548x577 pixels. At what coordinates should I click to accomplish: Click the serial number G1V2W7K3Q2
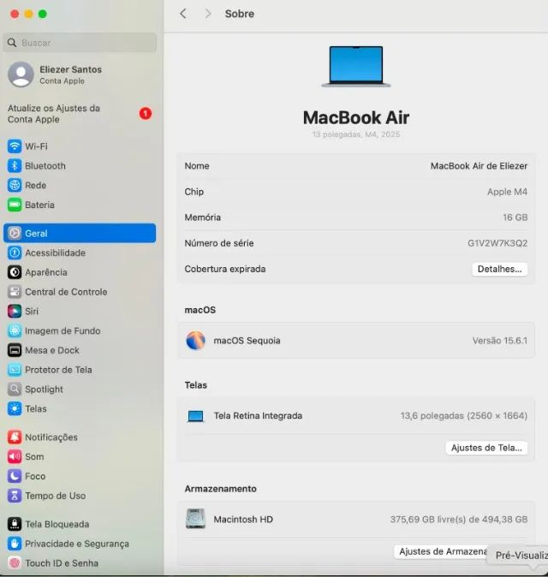coord(497,243)
